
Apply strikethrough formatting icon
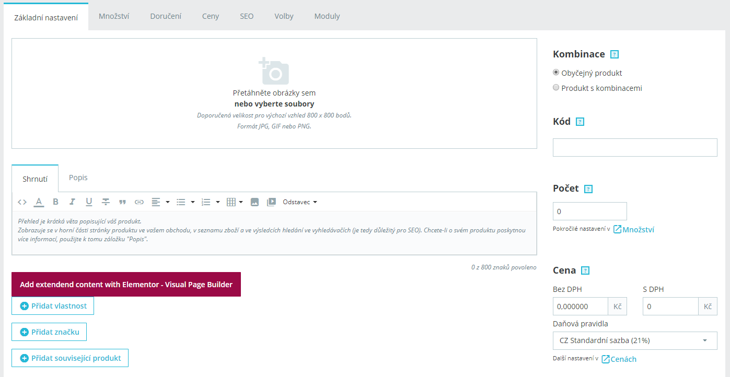click(x=106, y=202)
